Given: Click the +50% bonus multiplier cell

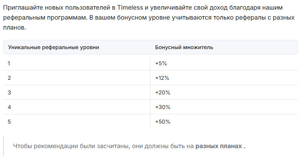Looking at the screenshot, I should (x=224, y=122).
